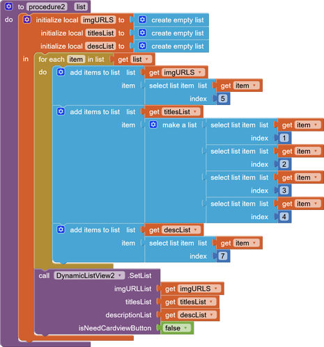Edit the procedure2 name field
The width and height of the screenshot is (324, 347).
47,7
